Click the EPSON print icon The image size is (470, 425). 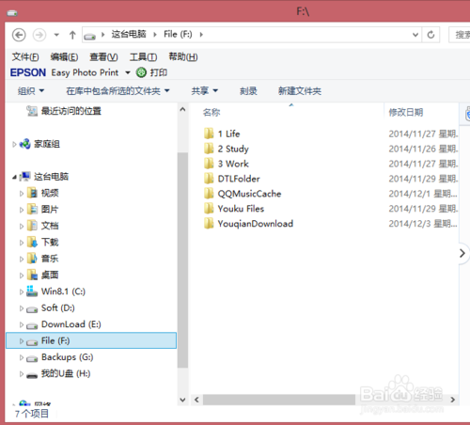(x=141, y=72)
